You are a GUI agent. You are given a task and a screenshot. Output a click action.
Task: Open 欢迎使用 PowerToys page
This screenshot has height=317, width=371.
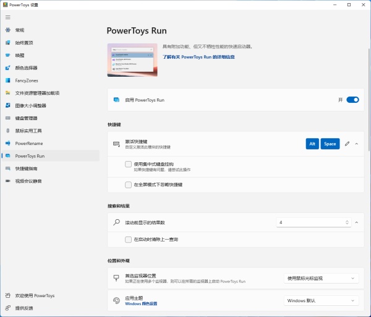[51, 295]
